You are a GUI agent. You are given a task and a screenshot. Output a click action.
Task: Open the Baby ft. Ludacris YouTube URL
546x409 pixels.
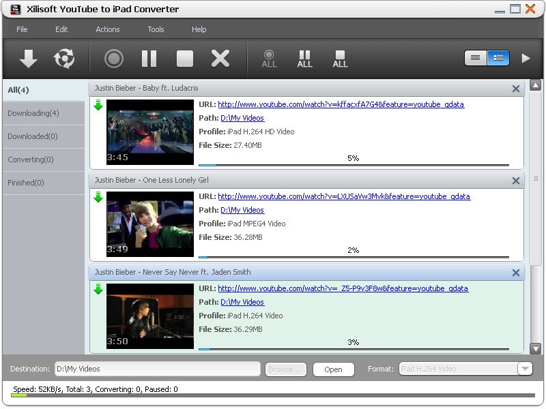(341, 104)
